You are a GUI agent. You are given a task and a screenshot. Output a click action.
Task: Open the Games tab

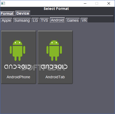click(x=73, y=20)
